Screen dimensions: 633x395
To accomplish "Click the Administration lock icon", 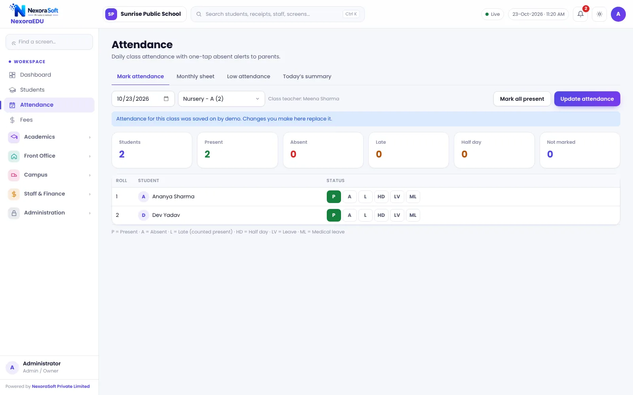I will [x=14, y=213].
